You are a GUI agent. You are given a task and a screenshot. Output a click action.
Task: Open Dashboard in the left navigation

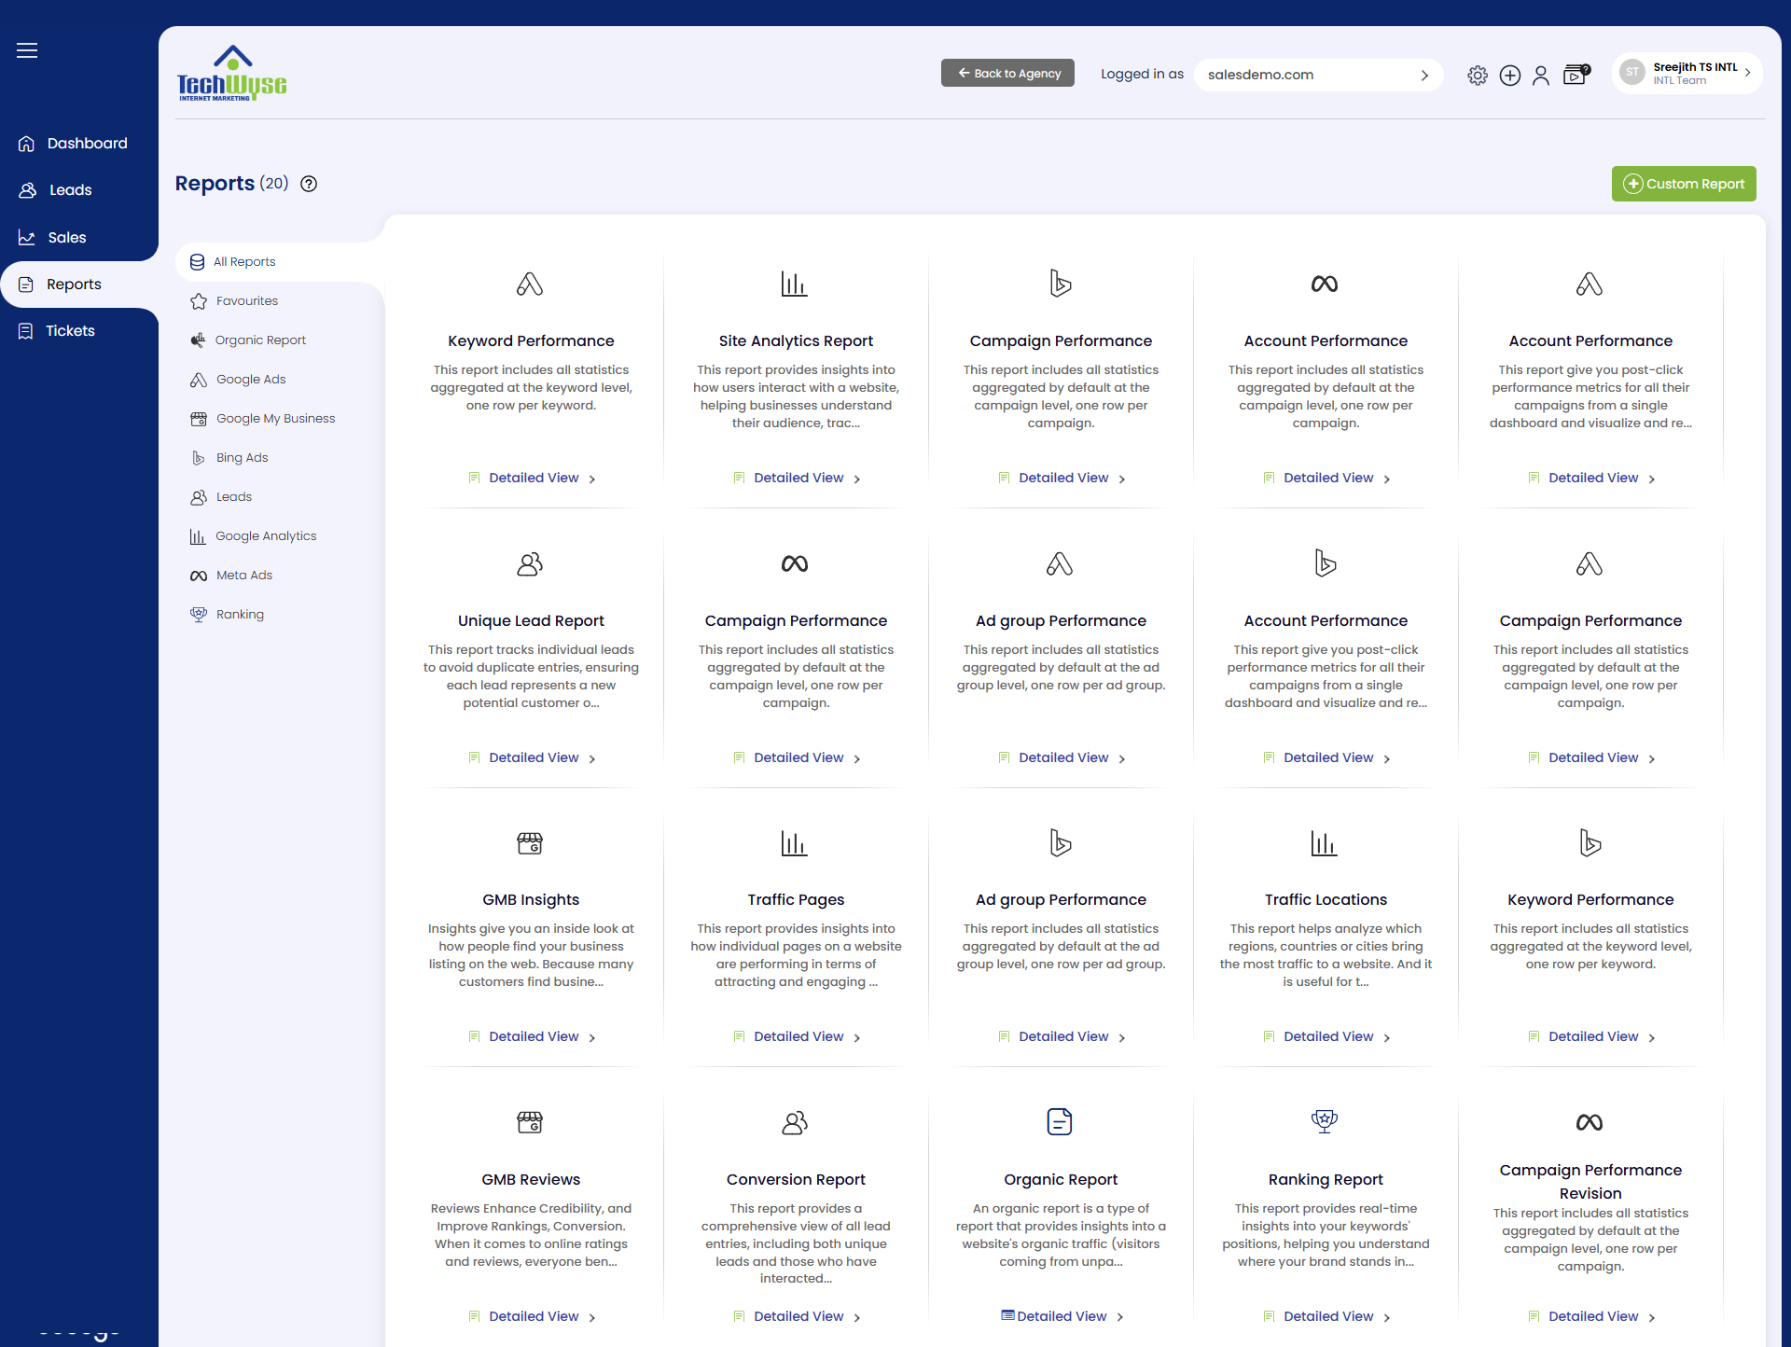click(x=73, y=144)
